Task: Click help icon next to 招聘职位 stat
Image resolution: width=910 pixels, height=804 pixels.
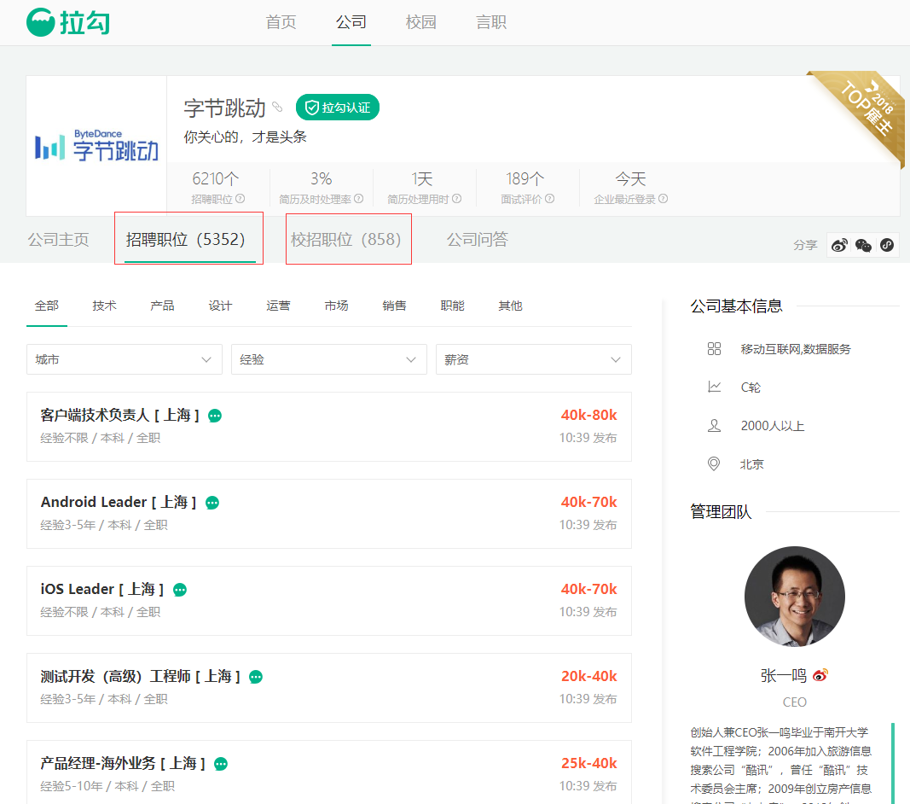Action: pyautogui.click(x=241, y=199)
